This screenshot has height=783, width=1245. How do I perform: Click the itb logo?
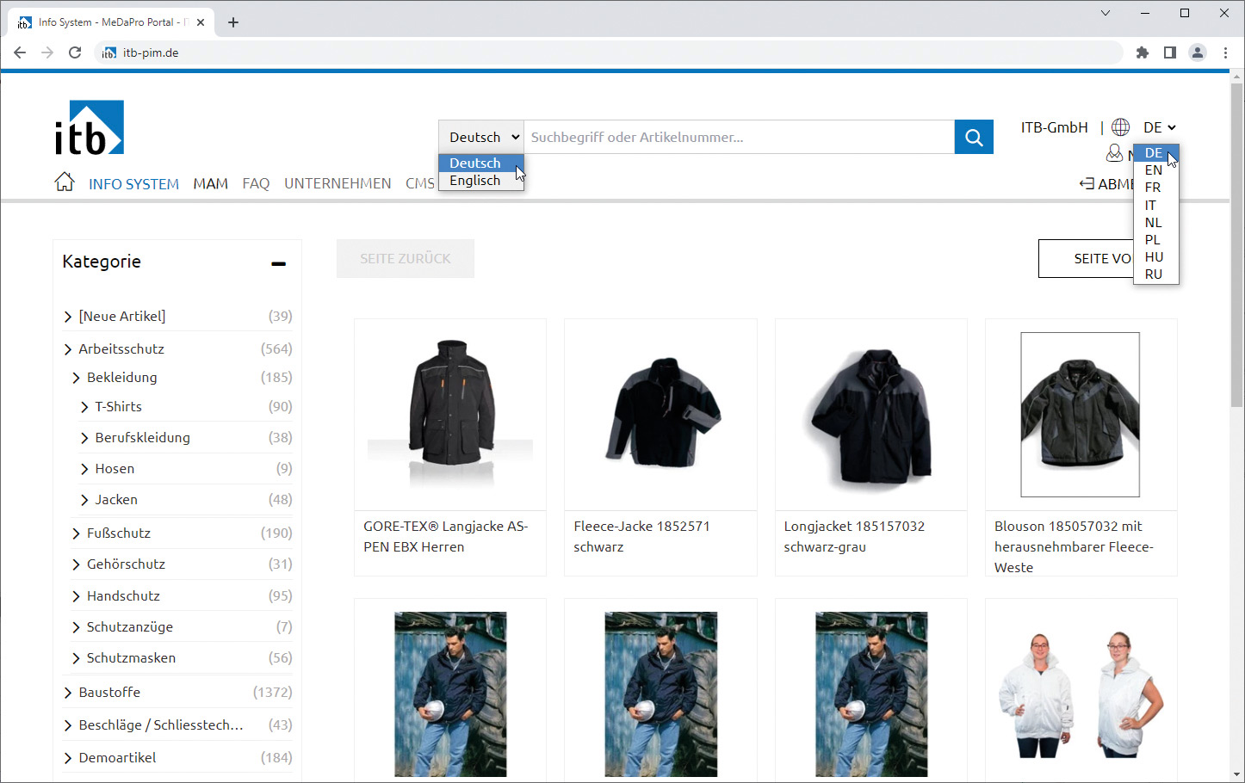90,127
